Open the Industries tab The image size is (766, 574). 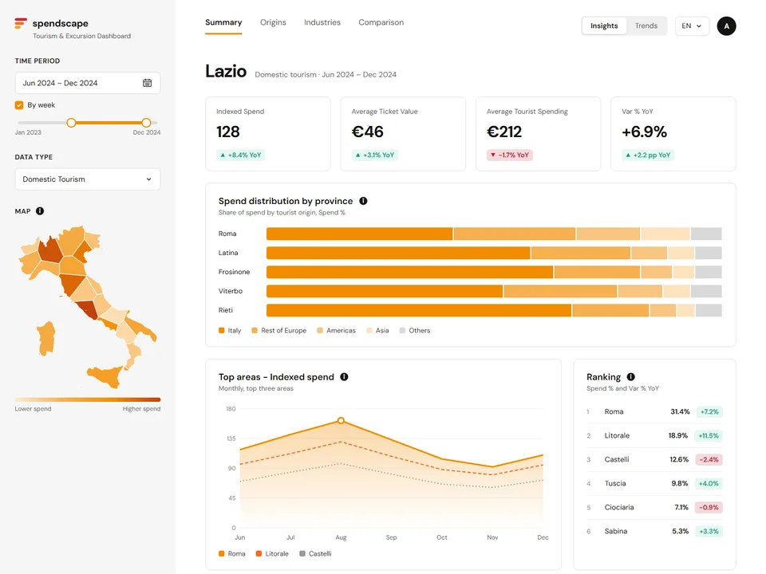[322, 22]
